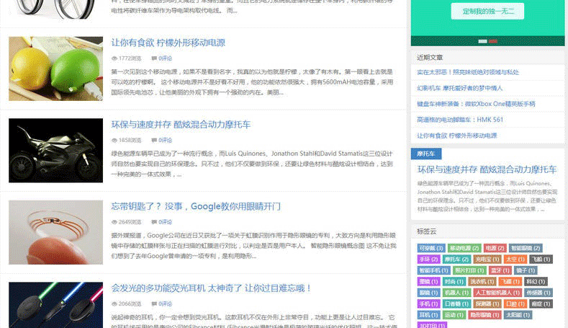Select the 充电宝 (1) tag
This screenshot has width=568, height=328.
point(487,260)
